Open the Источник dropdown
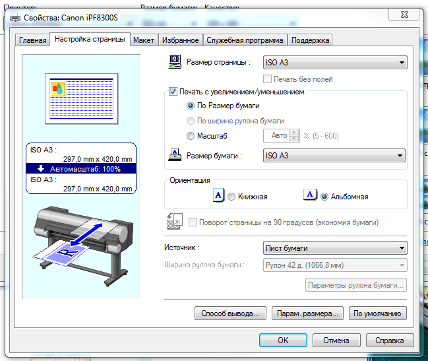The height and width of the screenshot is (361, 428). pyautogui.click(x=335, y=248)
